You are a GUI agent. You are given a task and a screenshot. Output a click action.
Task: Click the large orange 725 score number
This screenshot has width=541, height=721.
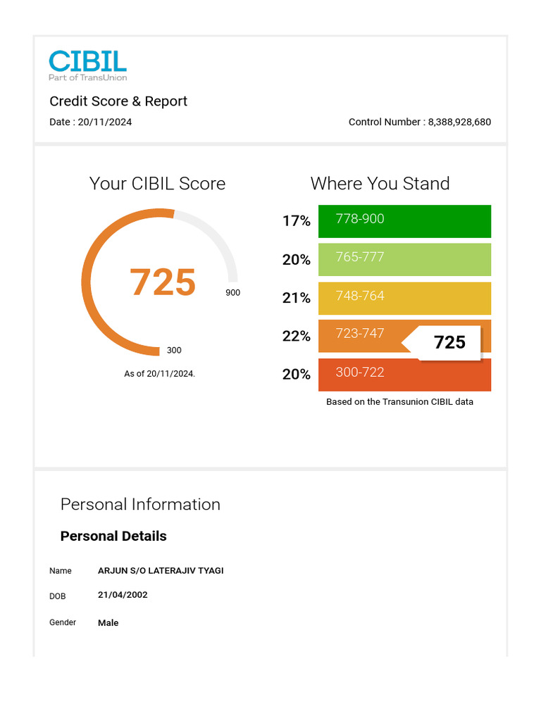tap(163, 282)
